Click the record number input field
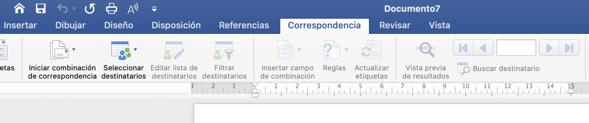The image size is (589, 123). pyautogui.click(x=516, y=48)
